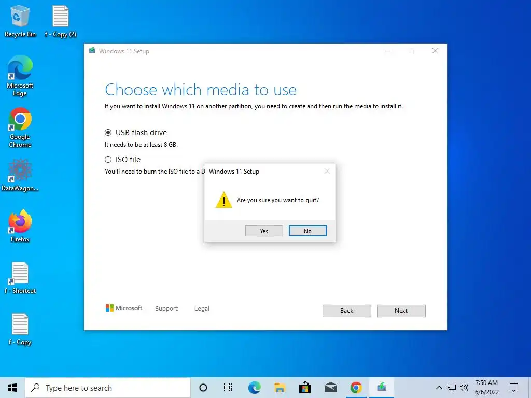Open Task View on the taskbar
The width and height of the screenshot is (531, 398).
pos(228,388)
